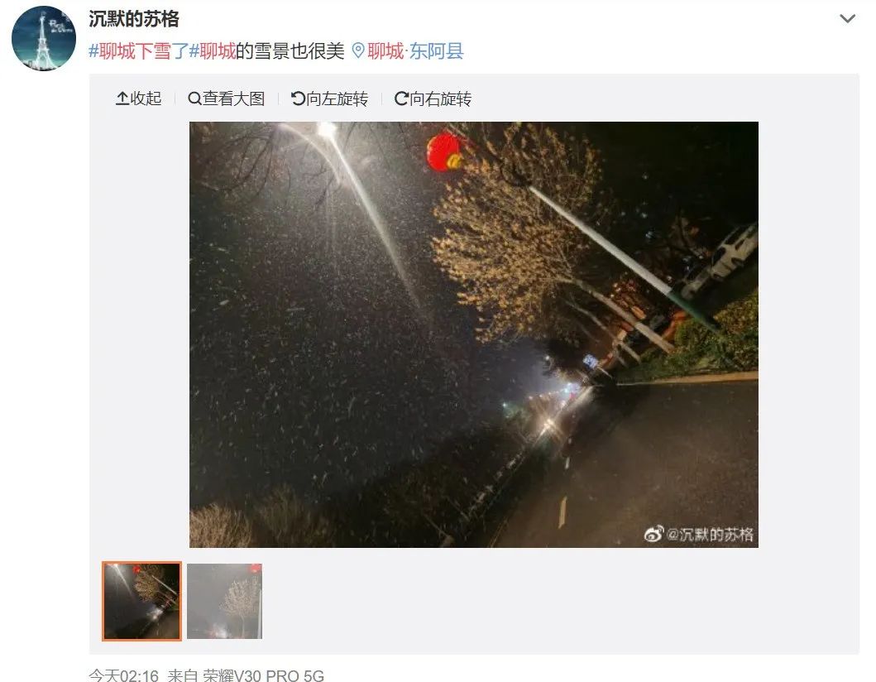Select the second snow photo thumbnail
Image resolution: width=876 pixels, height=682 pixels.
(225, 601)
